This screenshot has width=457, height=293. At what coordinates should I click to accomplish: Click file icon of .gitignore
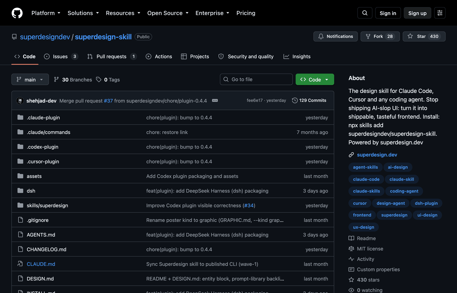point(20,220)
